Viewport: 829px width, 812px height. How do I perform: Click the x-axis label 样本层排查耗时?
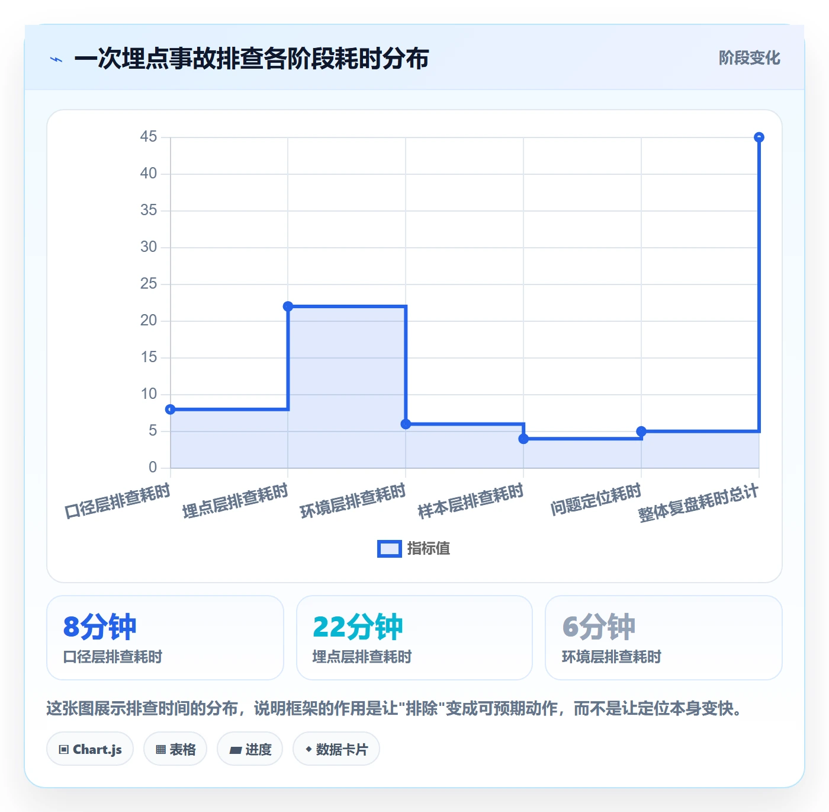[471, 501]
